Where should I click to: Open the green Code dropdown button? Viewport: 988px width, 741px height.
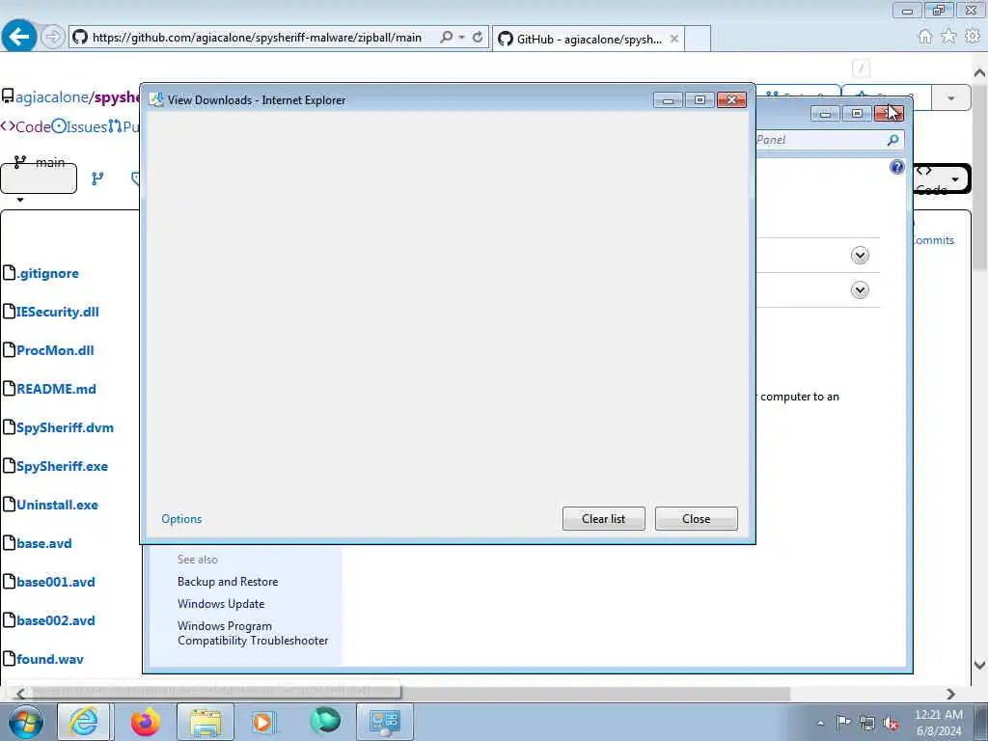[x=941, y=179]
